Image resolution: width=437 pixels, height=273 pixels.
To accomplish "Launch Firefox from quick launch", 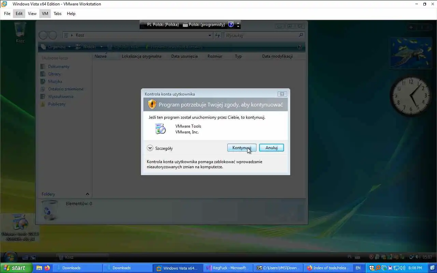I will point(47,268).
